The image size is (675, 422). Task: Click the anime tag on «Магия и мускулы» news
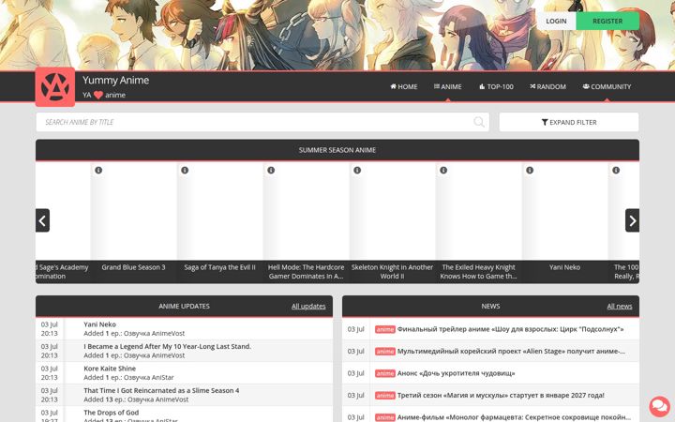coord(385,396)
